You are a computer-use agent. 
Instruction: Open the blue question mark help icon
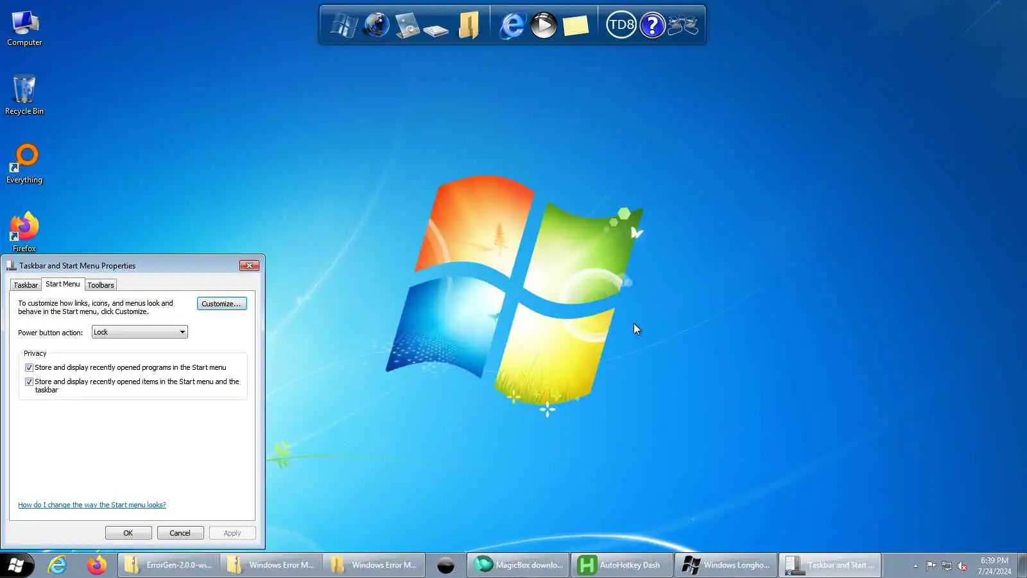[x=652, y=26]
